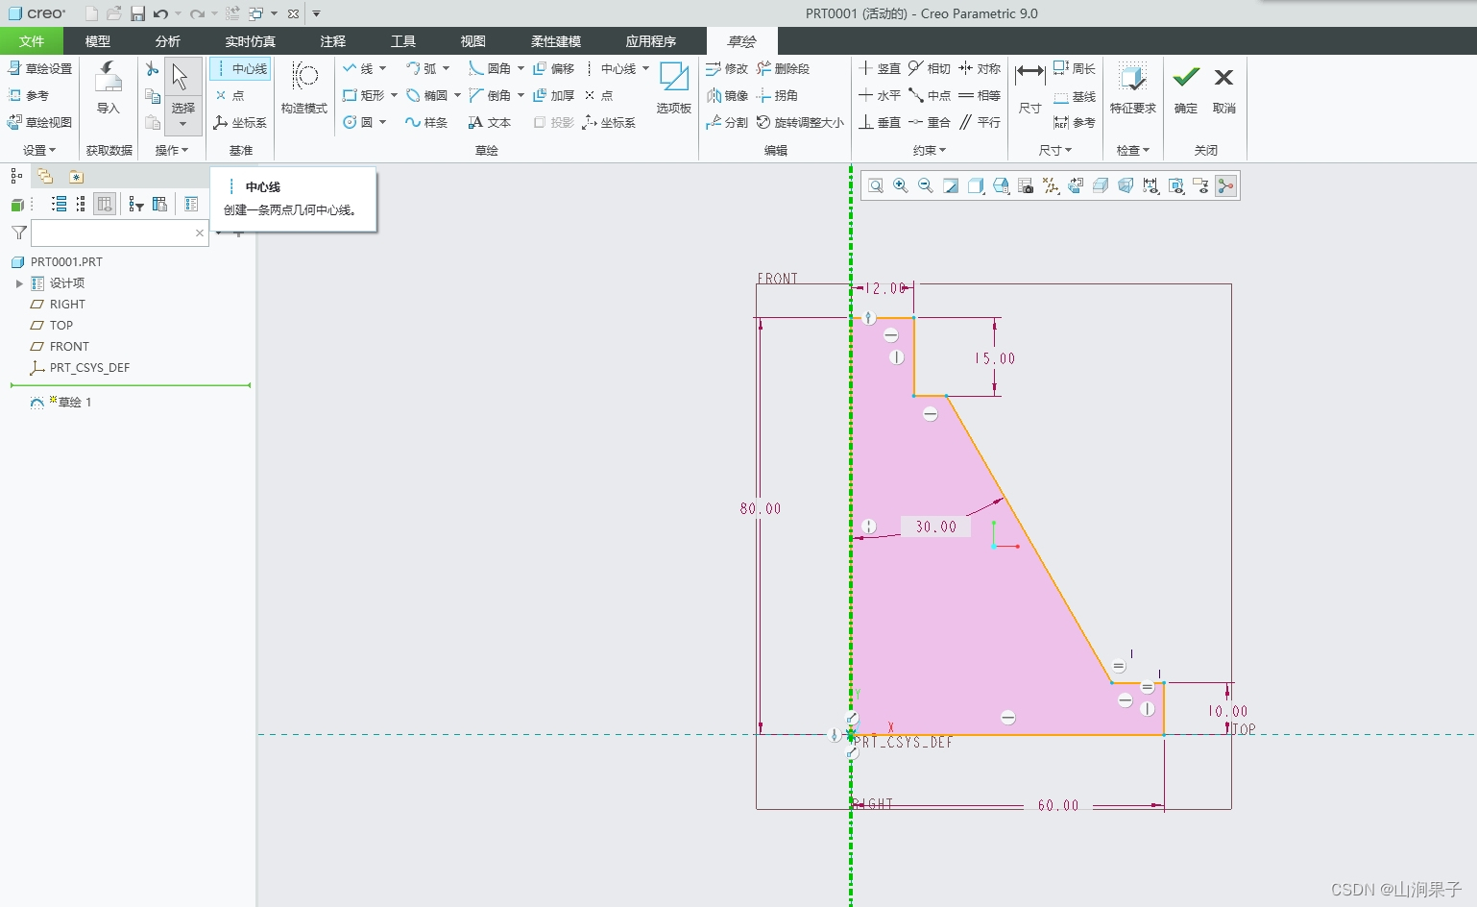This screenshot has width=1477, height=907.
Task: Click the Thicken (加厚) tool
Action: 554,95
